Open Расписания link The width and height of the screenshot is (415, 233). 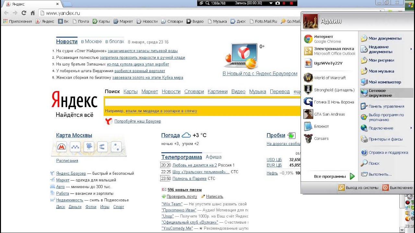point(67,161)
